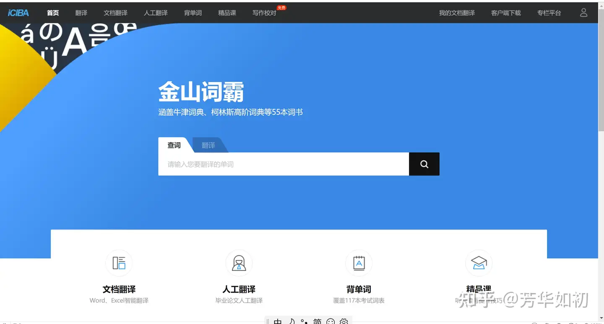Open the 写作校对 menu item
Image resolution: width=604 pixels, height=324 pixels.
pyautogui.click(x=264, y=13)
